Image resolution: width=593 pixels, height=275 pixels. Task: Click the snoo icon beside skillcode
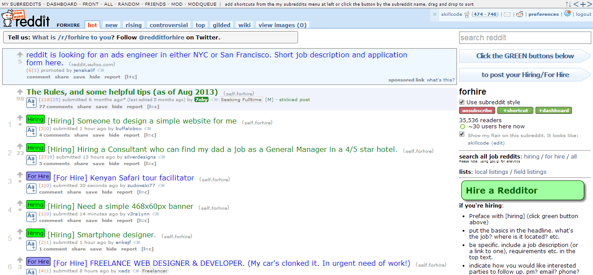(x=468, y=14)
